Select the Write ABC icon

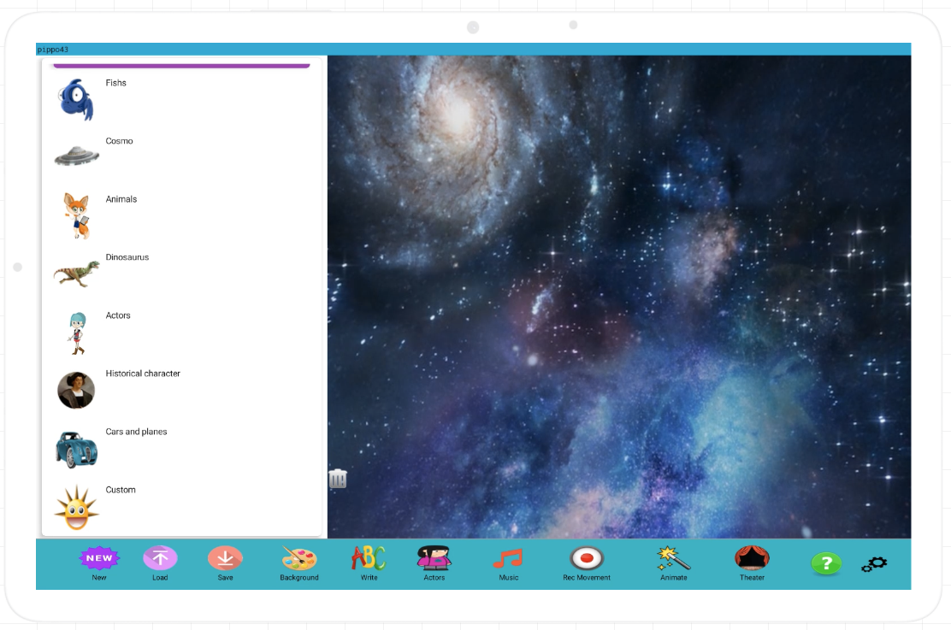tap(369, 558)
